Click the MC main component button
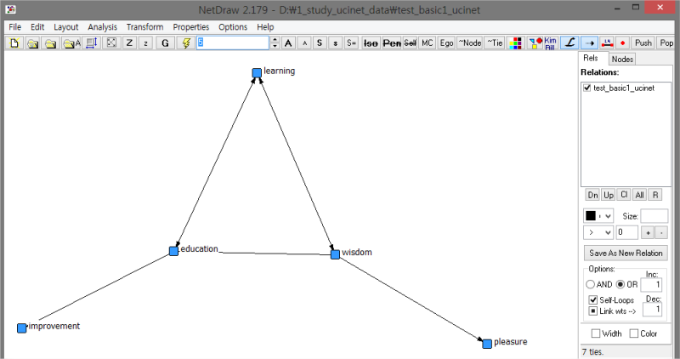The width and height of the screenshot is (680, 359). 428,43
